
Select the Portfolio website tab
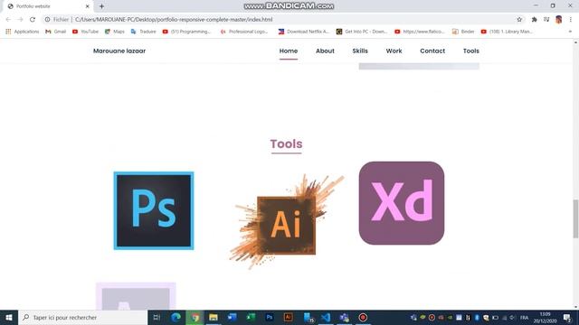[48, 6]
